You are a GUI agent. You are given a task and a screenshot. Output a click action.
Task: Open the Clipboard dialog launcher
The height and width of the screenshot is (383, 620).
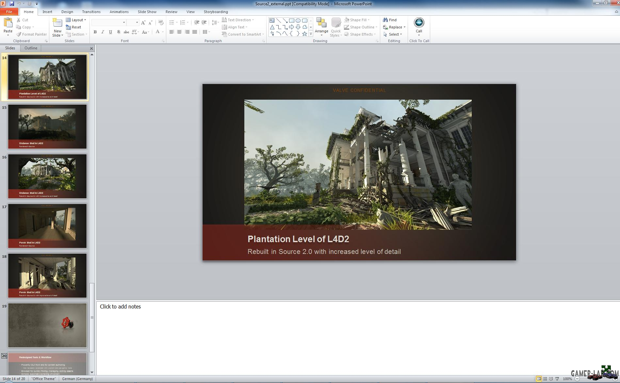point(46,41)
